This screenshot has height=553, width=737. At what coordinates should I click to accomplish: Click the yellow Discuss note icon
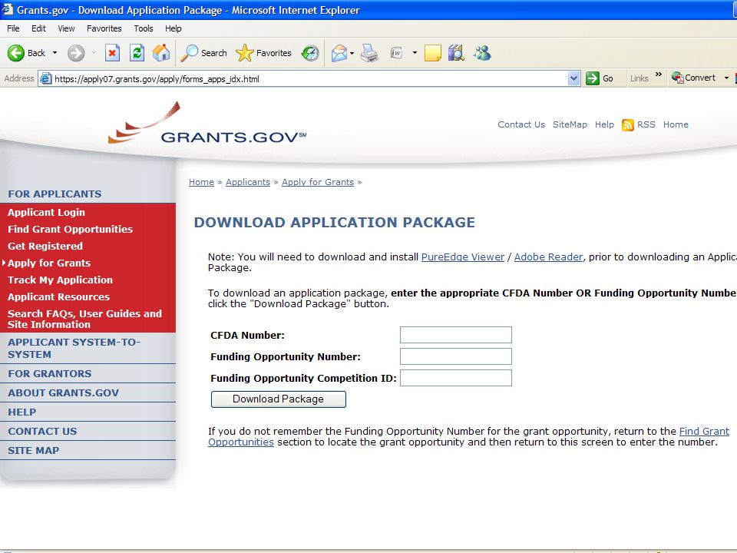[x=432, y=53]
